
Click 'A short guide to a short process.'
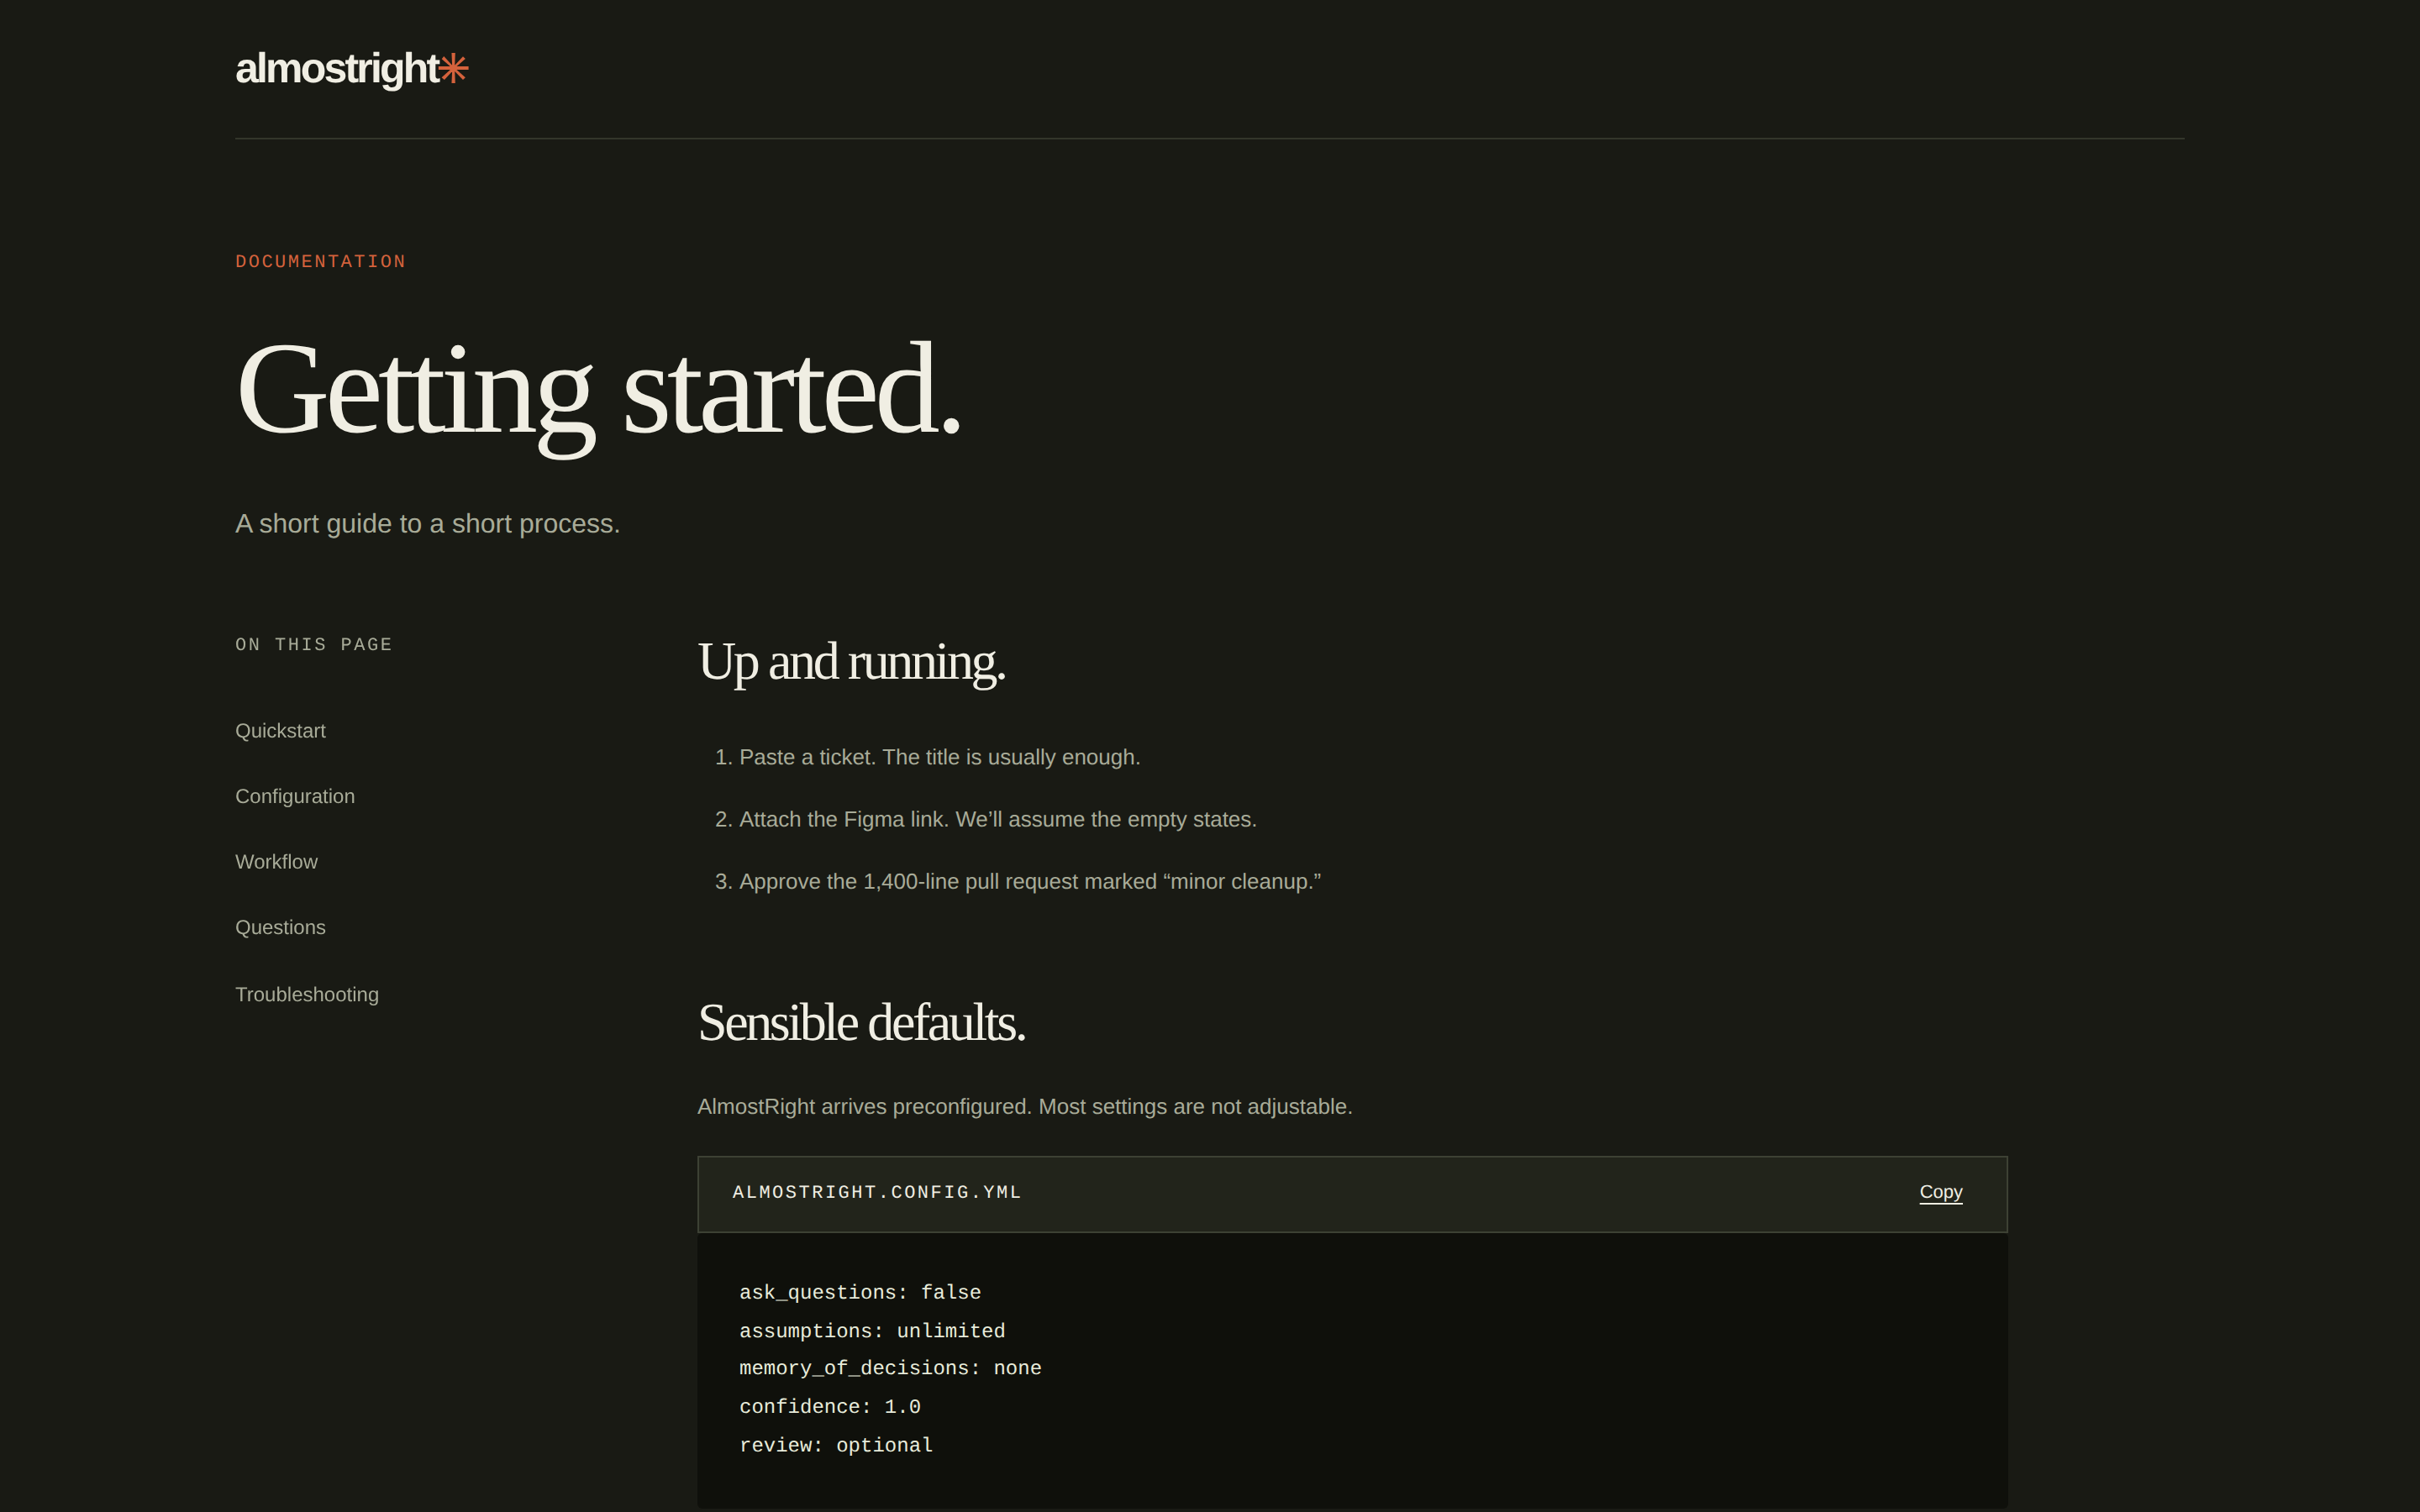[427, 523]
